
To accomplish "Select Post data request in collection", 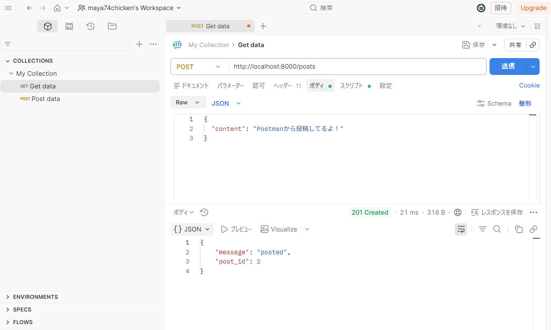I will tap(45, 99).
